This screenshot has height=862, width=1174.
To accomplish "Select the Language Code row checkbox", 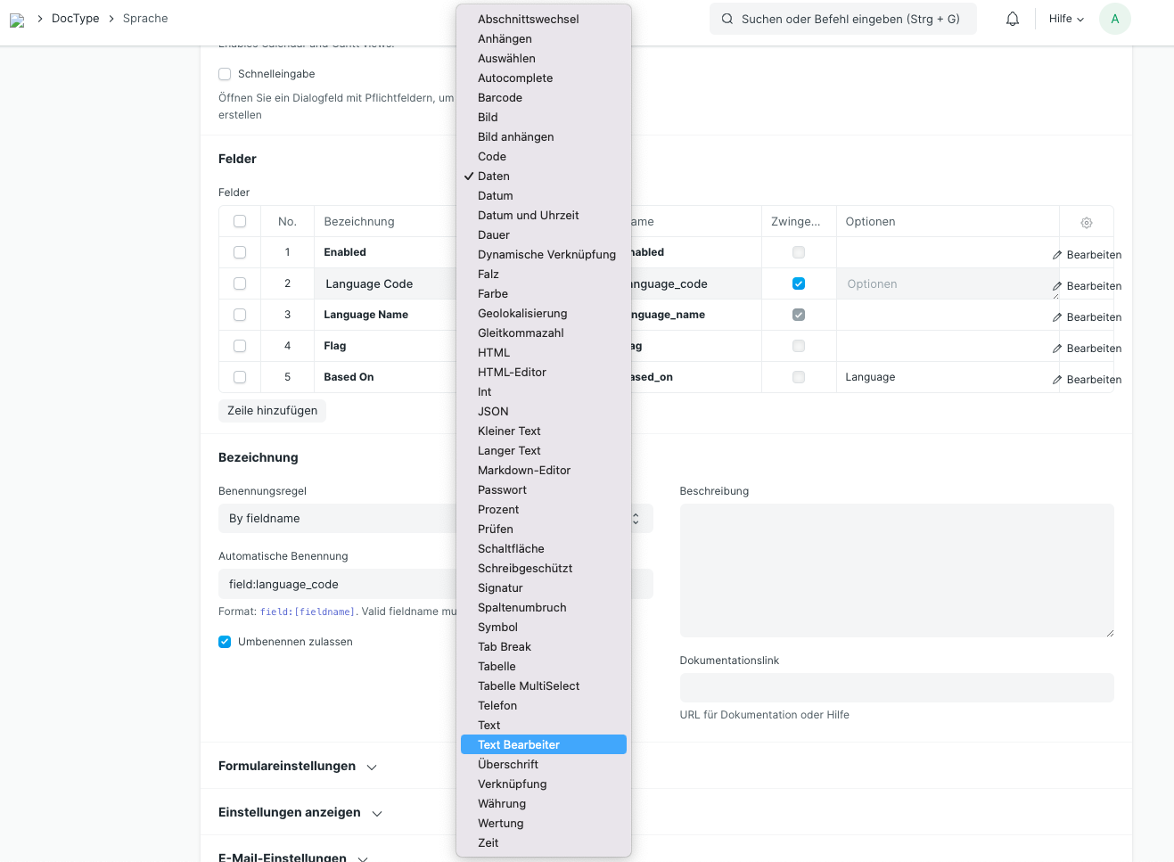I will pyautogui.click(x=240, y=283).
